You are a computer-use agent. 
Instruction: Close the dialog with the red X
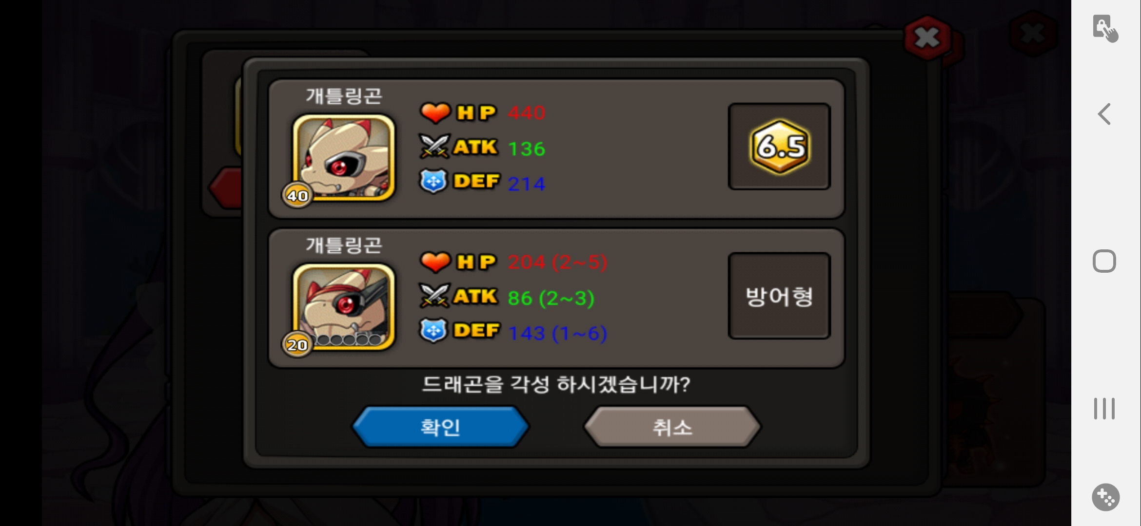point(927,38)
